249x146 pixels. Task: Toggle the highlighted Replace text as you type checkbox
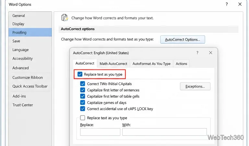(80, 74)
